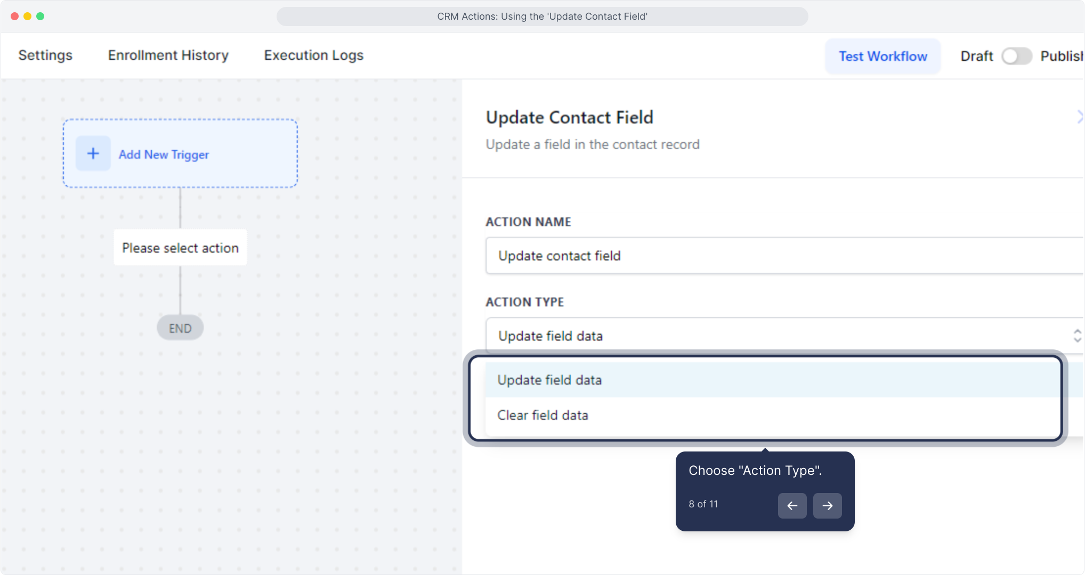Click the END node in workflow

(180, 328)
